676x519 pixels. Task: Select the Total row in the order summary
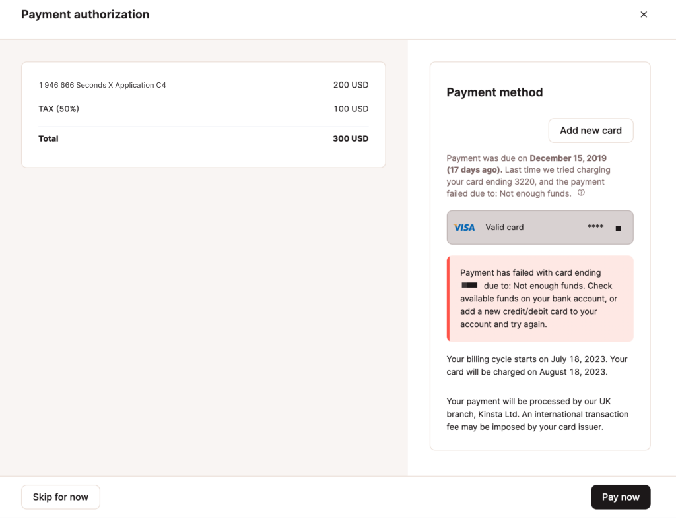203,138
